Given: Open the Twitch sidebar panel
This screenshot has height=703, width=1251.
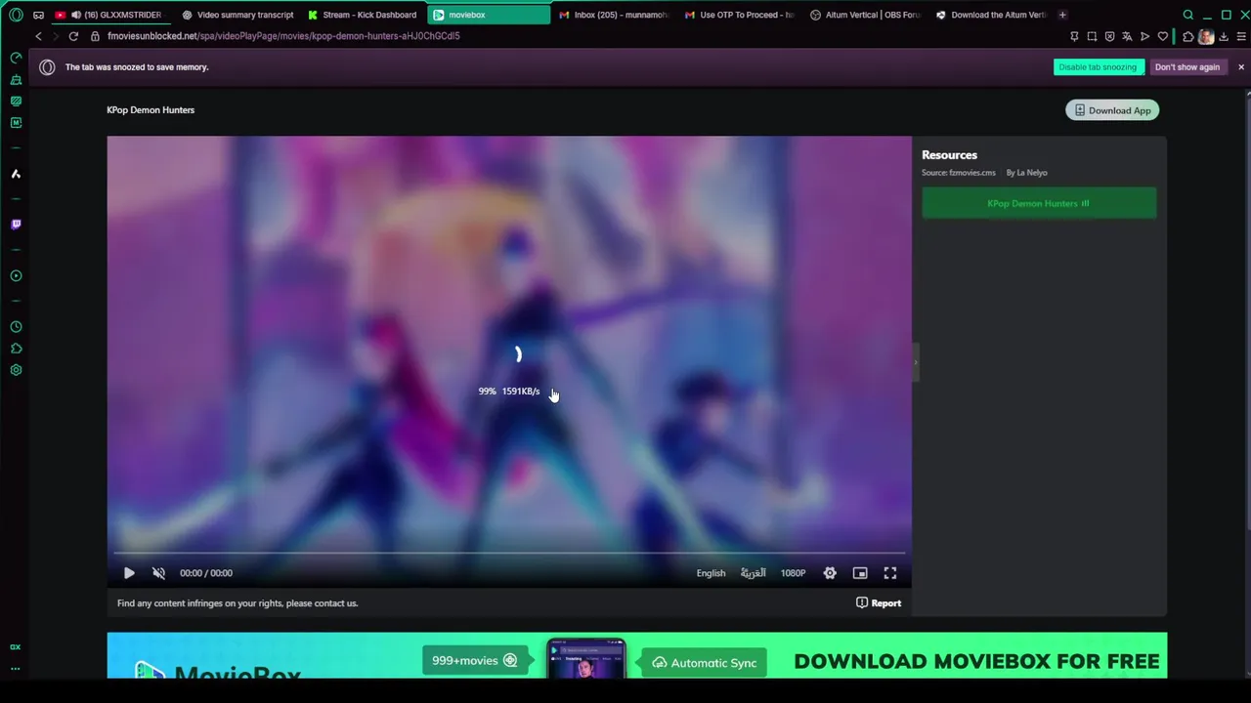Looking at the screenshot, I should 16,225.
